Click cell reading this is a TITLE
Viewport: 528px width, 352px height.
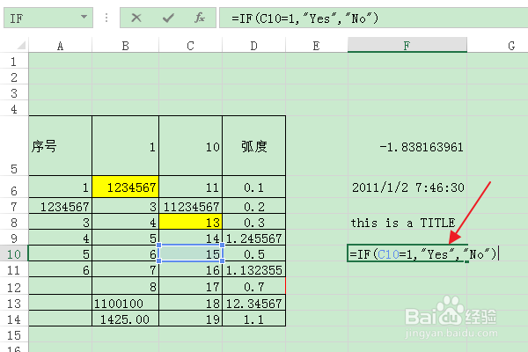(x=407, y=222)
